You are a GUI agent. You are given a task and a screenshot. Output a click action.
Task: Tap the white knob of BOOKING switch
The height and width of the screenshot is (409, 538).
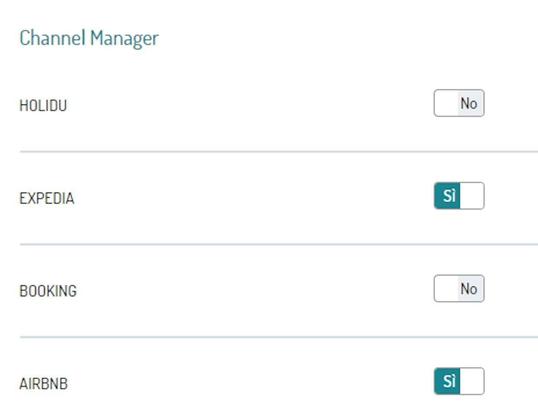446,289
